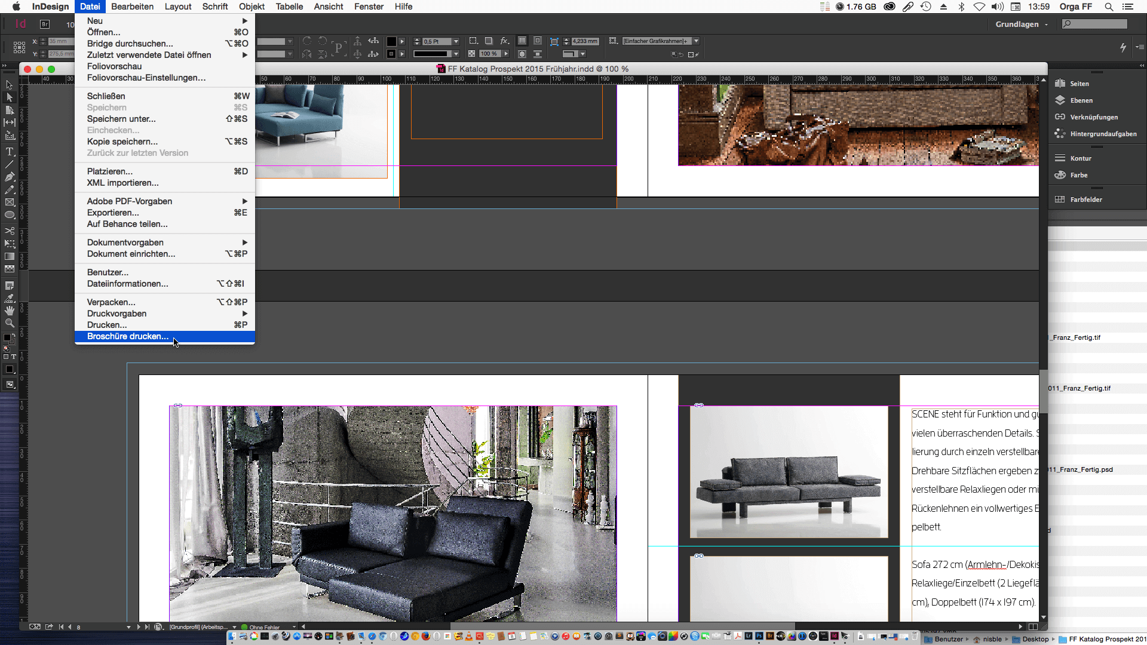Select the Zoom magnifier tool
1147x645 pixels.
(10, 323)
